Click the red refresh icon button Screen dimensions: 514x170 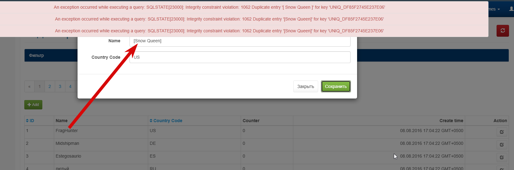click(502, 31)
